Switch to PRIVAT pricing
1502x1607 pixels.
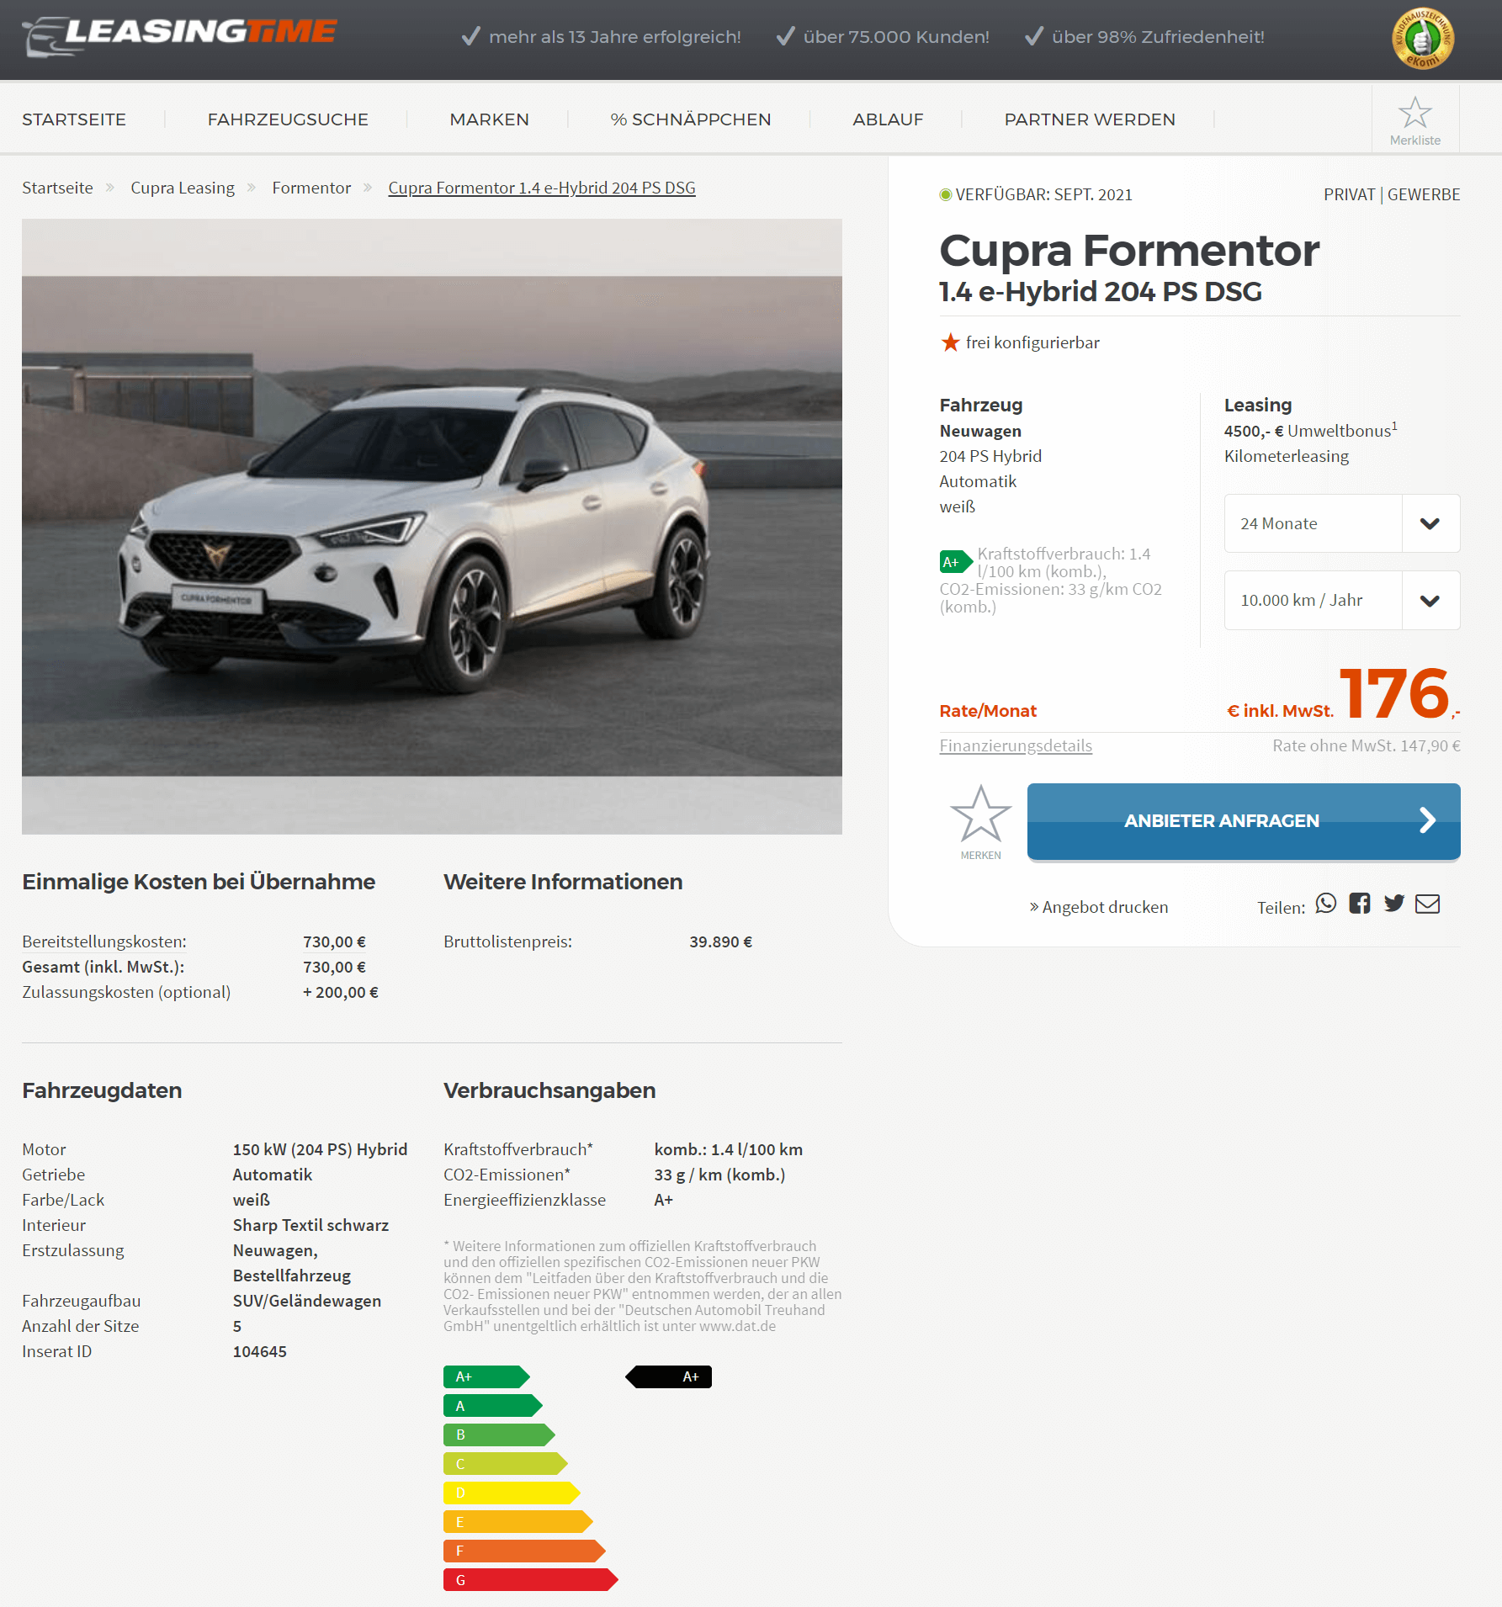[1349, 194]
